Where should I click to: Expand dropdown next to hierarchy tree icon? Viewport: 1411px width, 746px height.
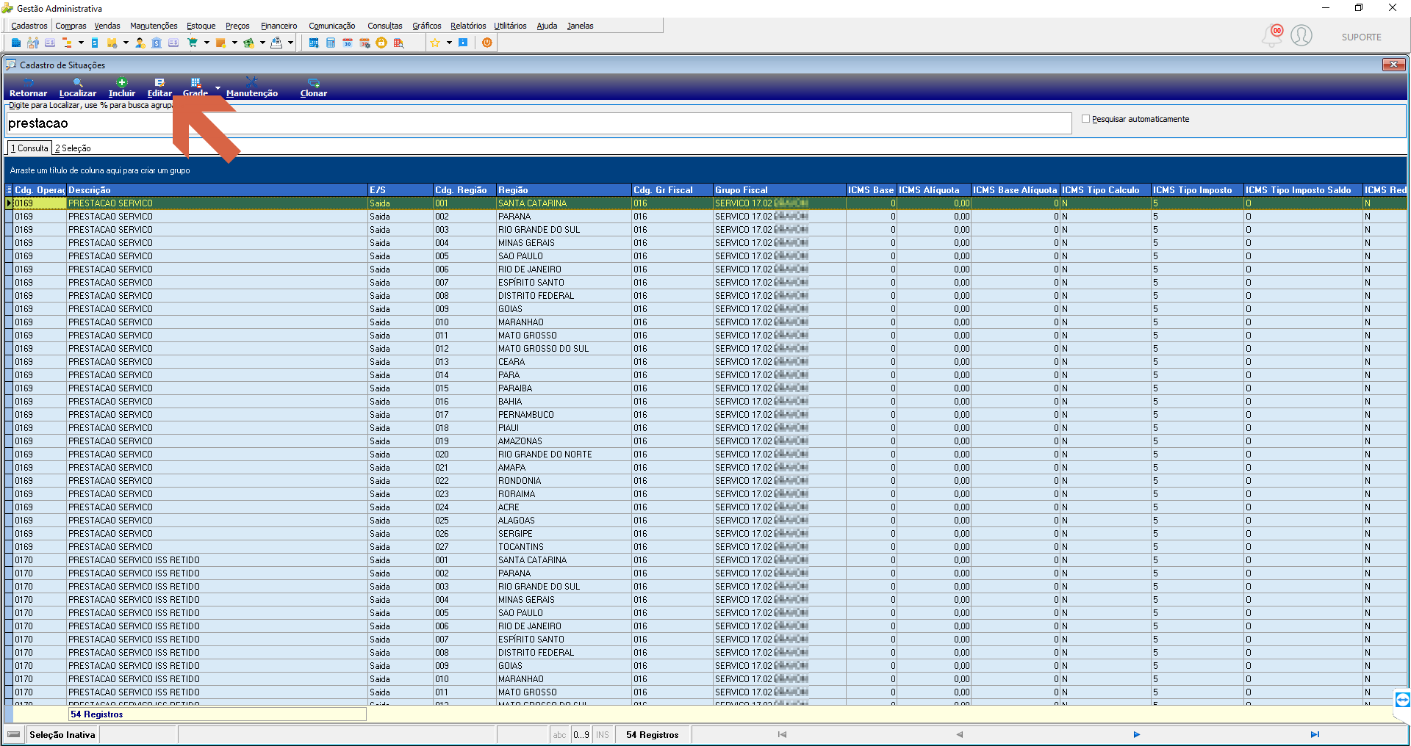pos(81,43)
